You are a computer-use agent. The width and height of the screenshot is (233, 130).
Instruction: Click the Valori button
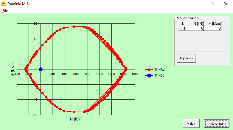(191, 123)
